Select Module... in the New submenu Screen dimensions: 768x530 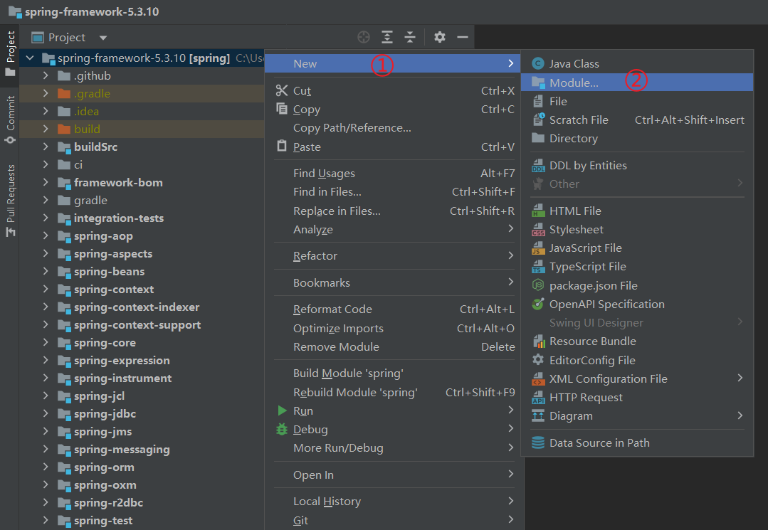[574, 83]
